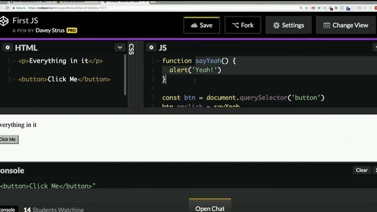Open the Change View menu

click(346, 25)
